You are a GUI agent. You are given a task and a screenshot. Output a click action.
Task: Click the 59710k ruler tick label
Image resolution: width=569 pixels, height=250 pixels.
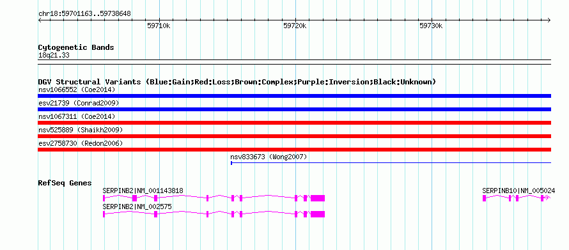pyautogui.click(x=159, y=26)
